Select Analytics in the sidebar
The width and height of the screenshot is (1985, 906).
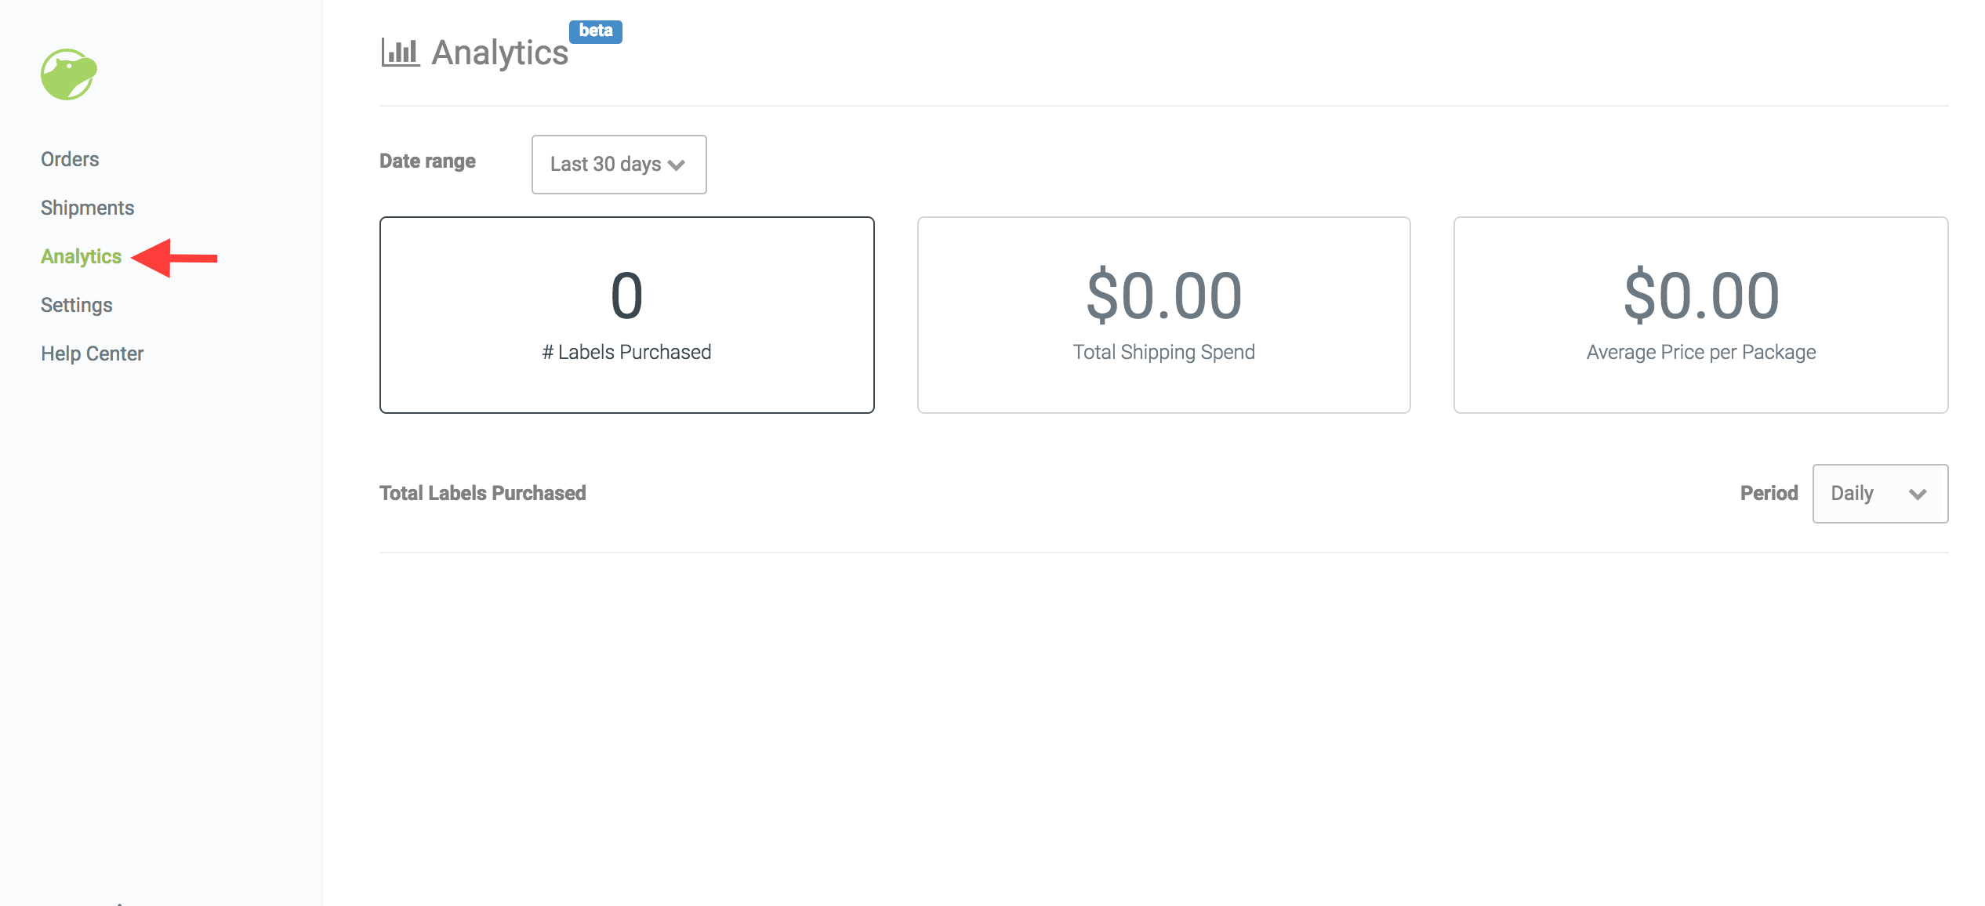pos(81,256)
